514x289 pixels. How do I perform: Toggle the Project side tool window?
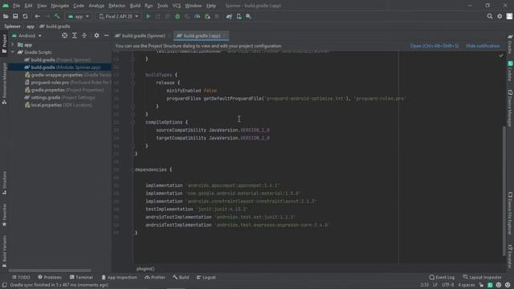pyautogui.click(x=4, y=43)
